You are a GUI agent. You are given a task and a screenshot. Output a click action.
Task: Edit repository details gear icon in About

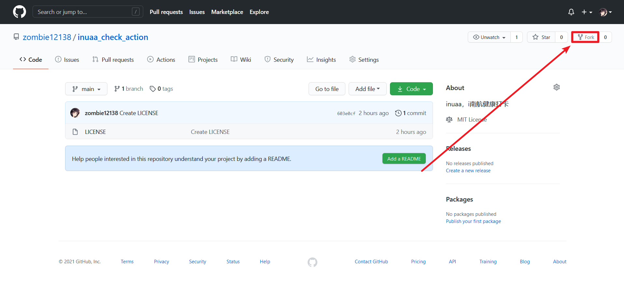point(557,87)
